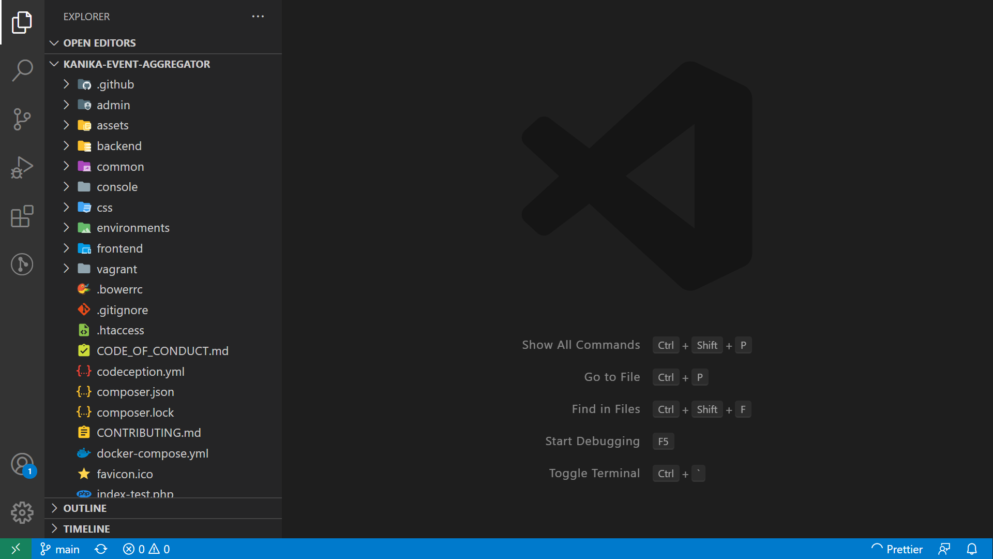Viewport: 993px width, 559px height.
Task: Open the Git Graph activity bar icon
Action: click(22, 264)
